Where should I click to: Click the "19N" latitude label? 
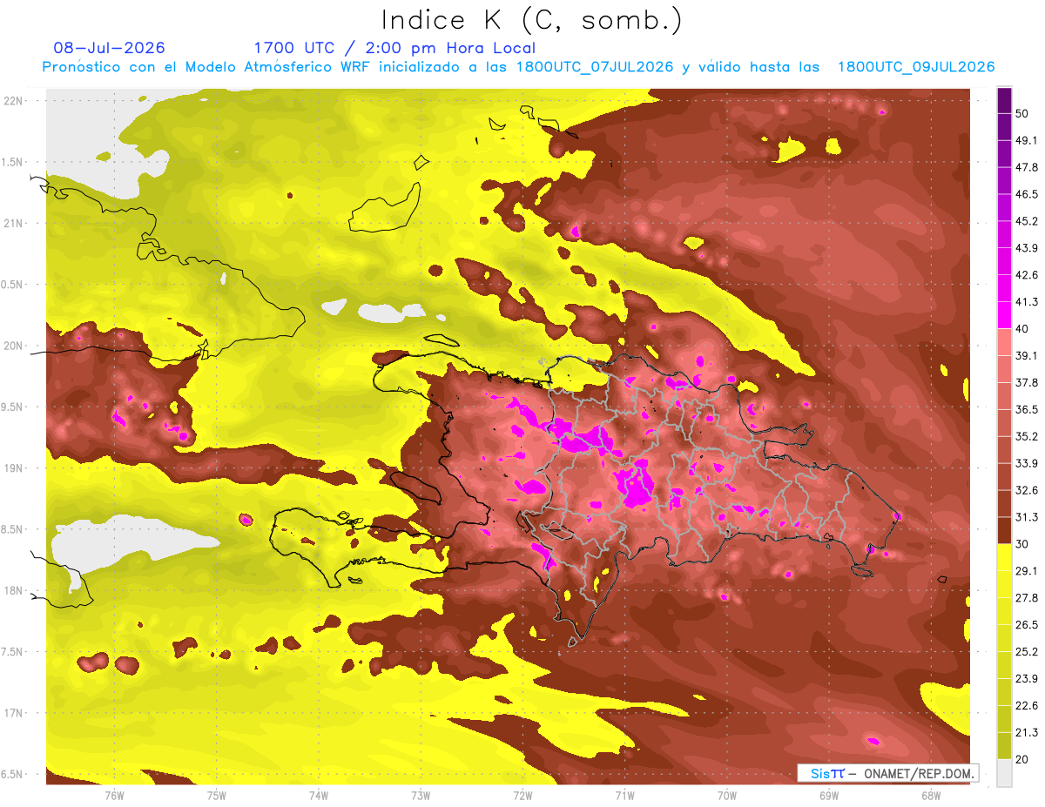(15, 468)
